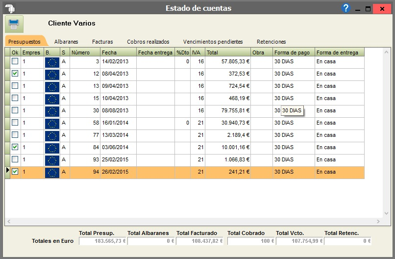Click the Fecha entrega column header

[155, 52]
